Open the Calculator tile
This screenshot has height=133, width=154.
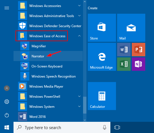tap(102, 96)
